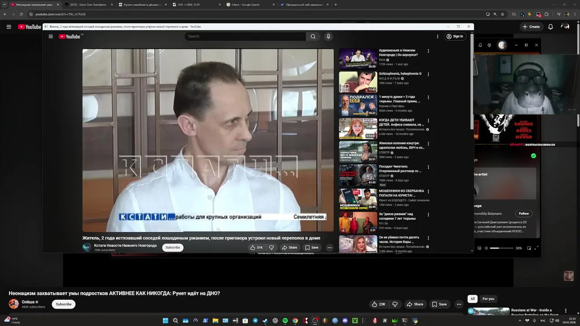Open YouTube notifications bell on main page
The width and height of the screenshot is (580, 326).
551,27
